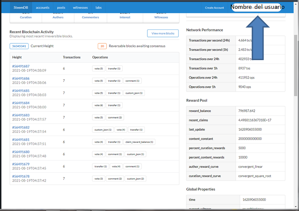Open block #56491687
Screen dimensions: 299x211
[x=21, y=66]
